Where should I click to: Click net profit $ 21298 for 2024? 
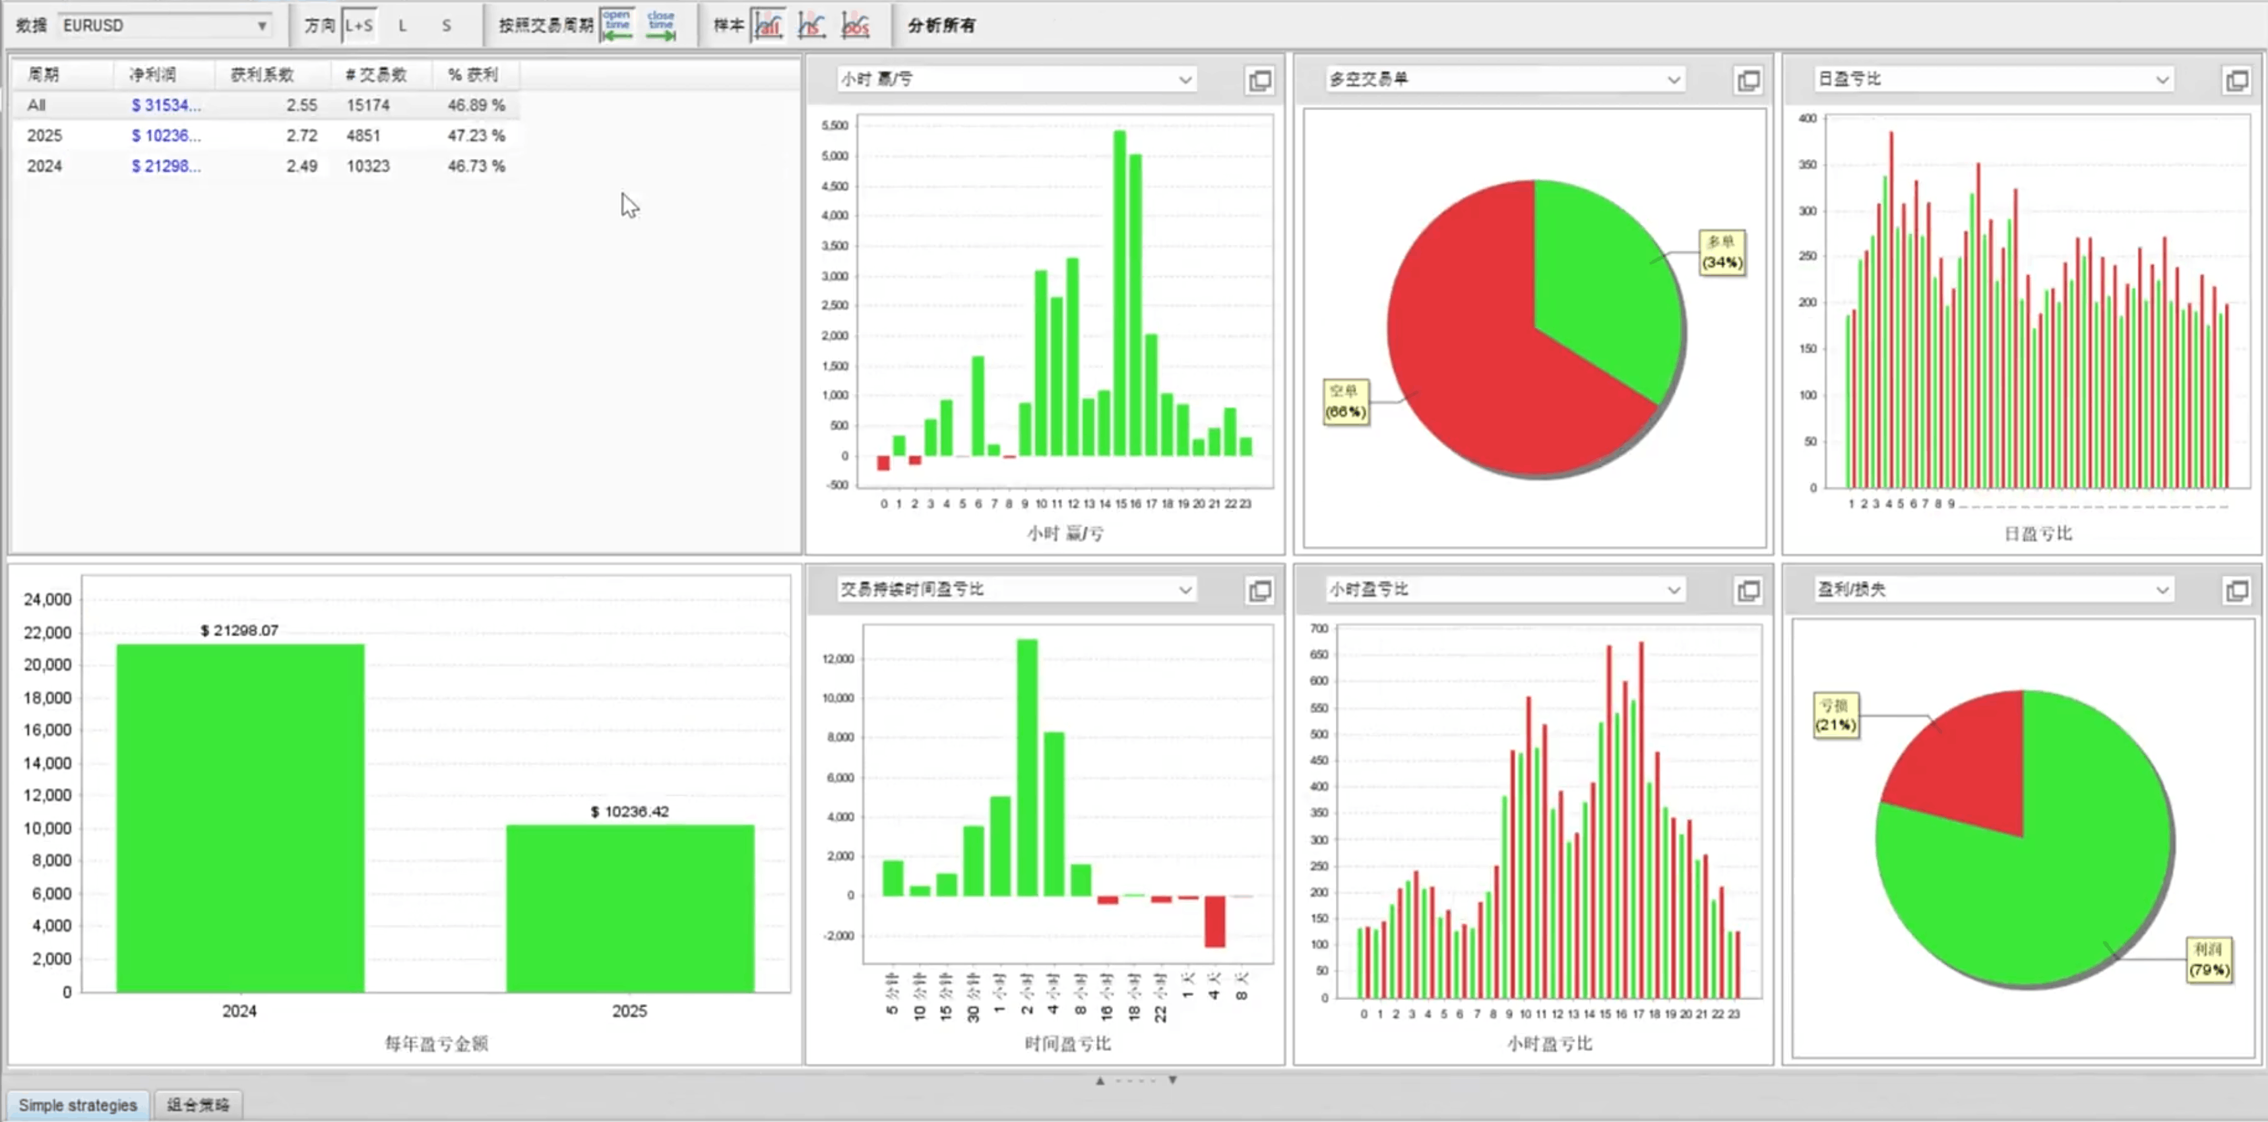click(166, 166)
